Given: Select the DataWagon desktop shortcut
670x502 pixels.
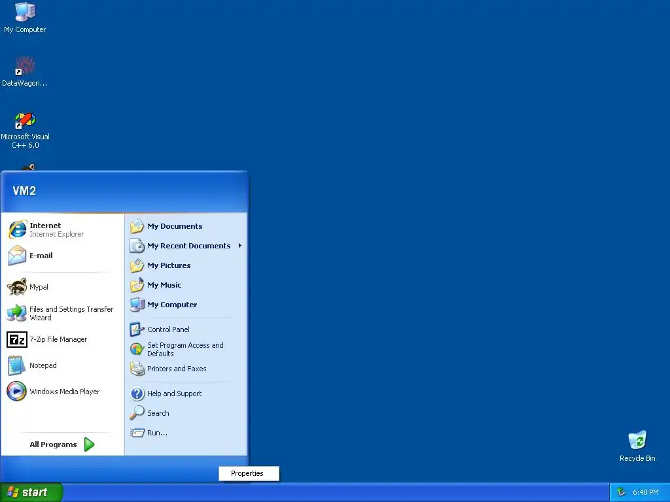Looking at the screenshot, I should [25, 72].
